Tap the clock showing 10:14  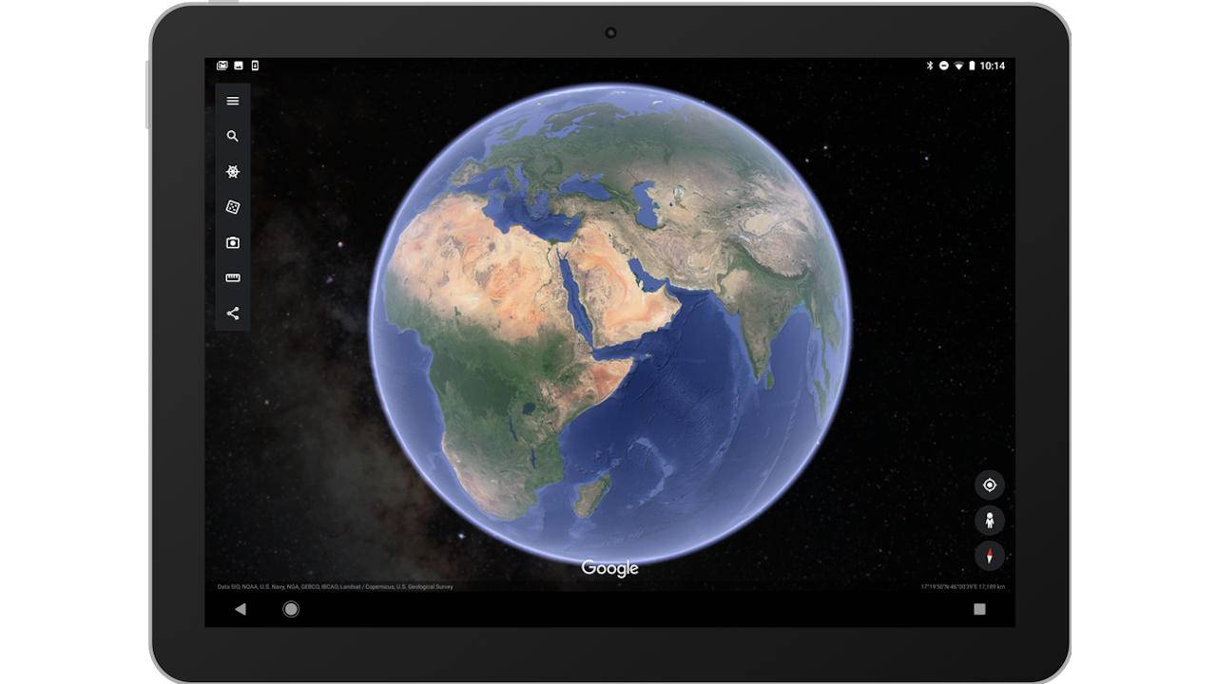point(993,66)
